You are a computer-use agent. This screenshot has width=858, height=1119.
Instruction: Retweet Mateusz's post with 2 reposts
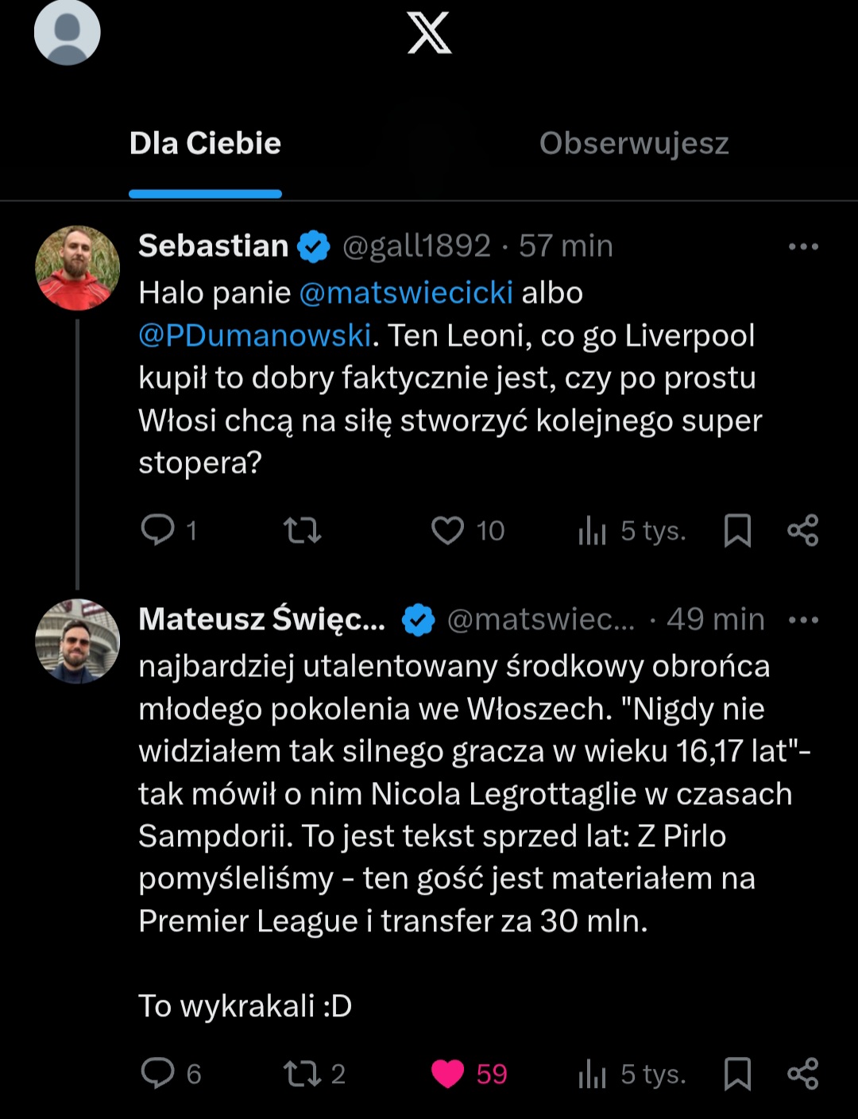point(302,1074)
